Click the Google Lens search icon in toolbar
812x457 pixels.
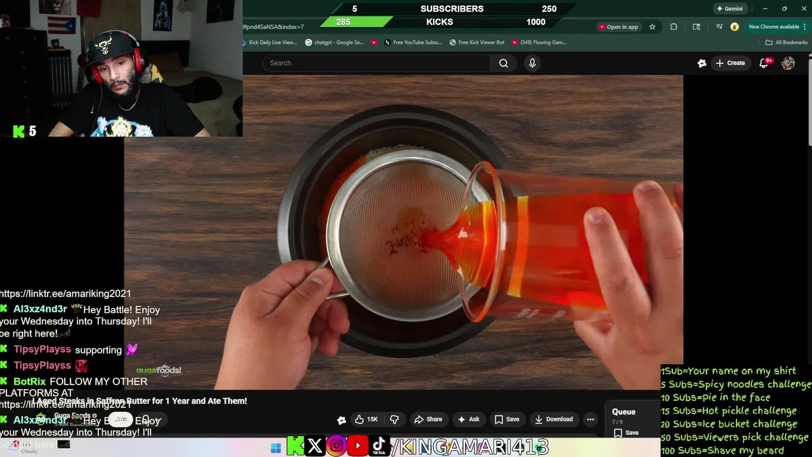tap(697, 27)
